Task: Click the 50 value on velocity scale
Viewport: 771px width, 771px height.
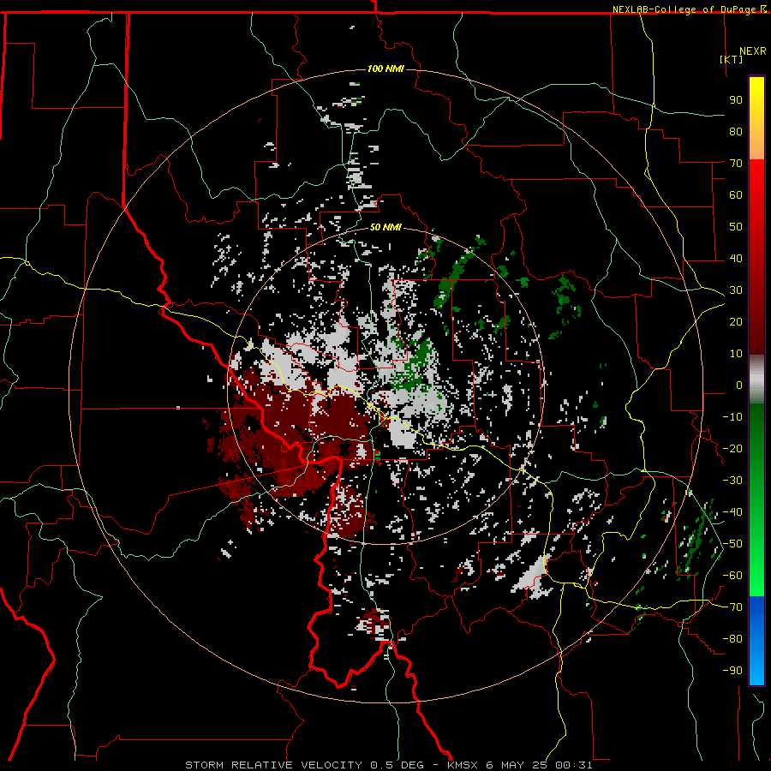Action: (736, 227)
